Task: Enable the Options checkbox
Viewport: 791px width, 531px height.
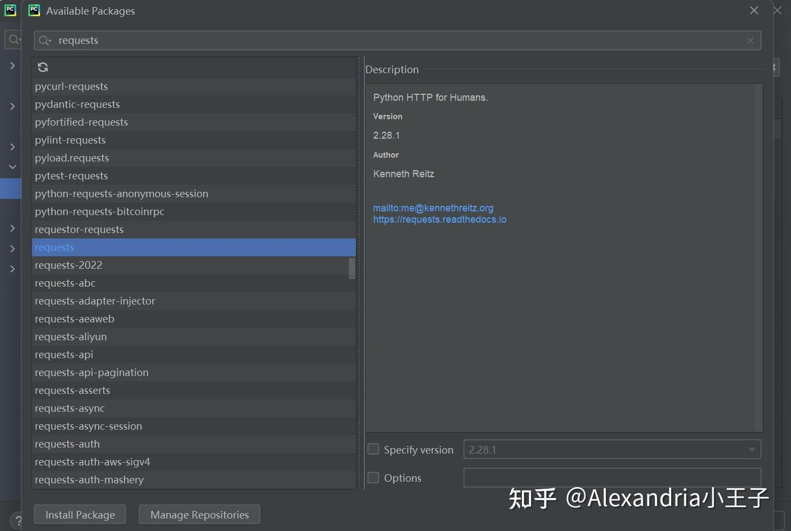Action: (374, 478)
